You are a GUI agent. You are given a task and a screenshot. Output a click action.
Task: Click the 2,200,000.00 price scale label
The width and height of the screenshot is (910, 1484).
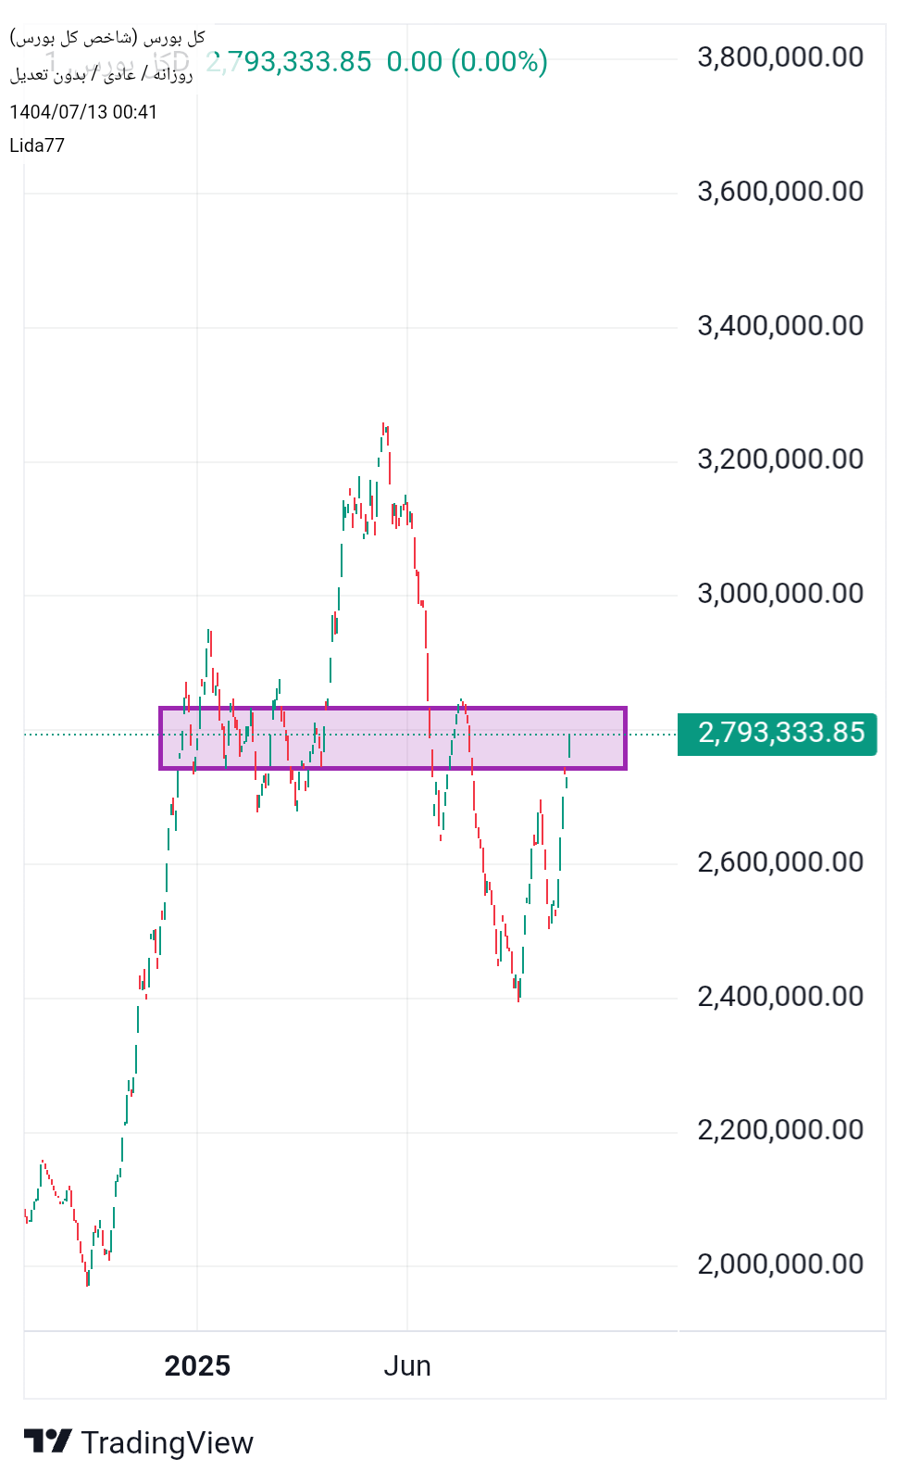(780, 1130)
